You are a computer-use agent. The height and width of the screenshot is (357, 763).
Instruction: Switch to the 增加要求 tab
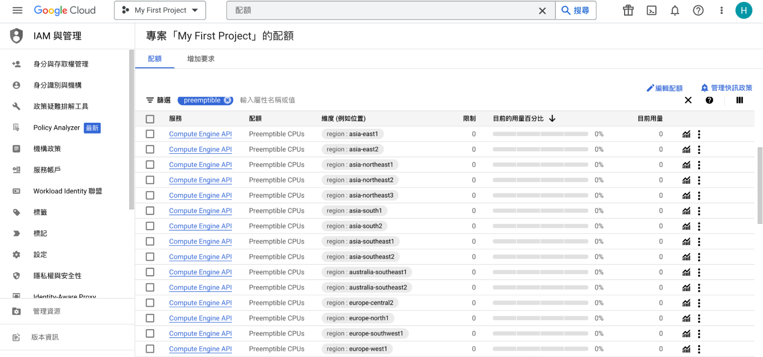click(201, 59)
